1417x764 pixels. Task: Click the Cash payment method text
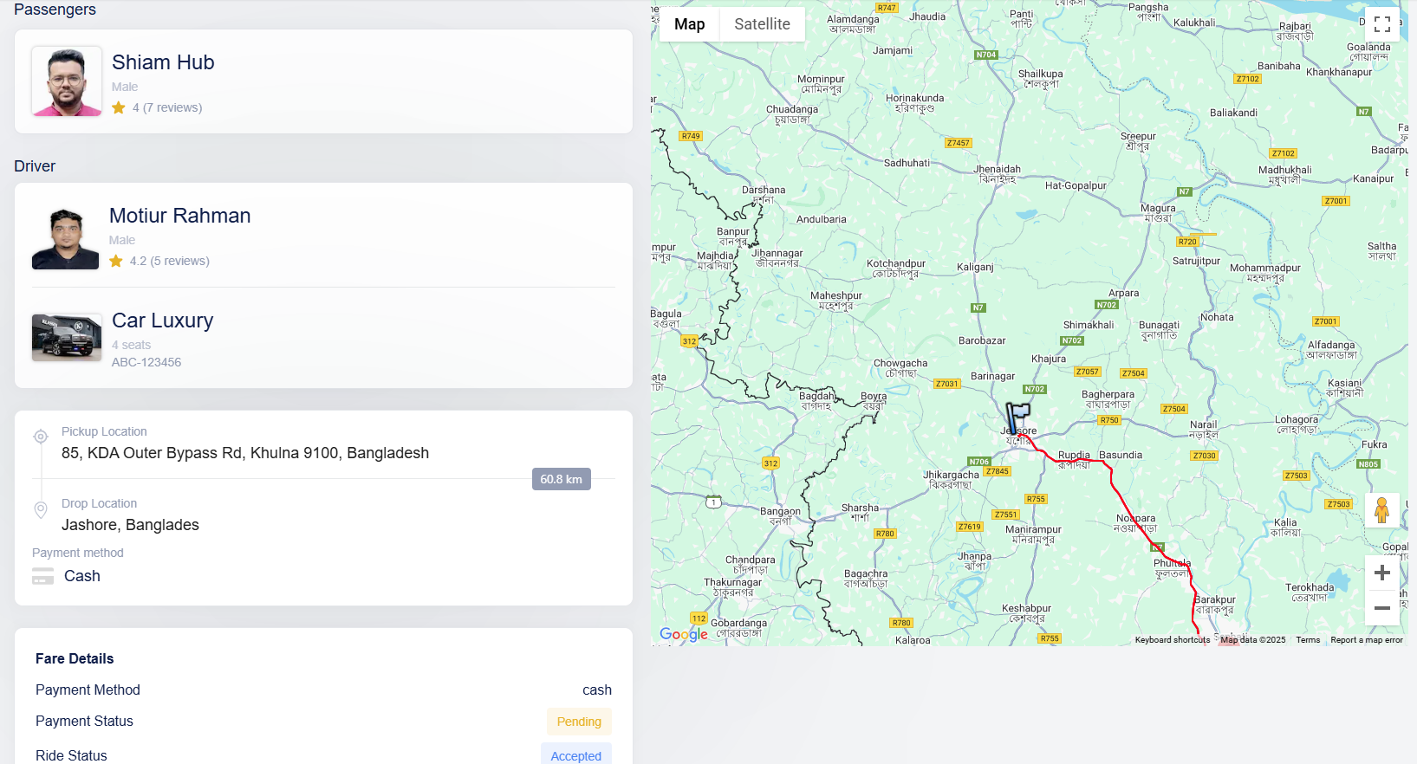pos(82,576)
